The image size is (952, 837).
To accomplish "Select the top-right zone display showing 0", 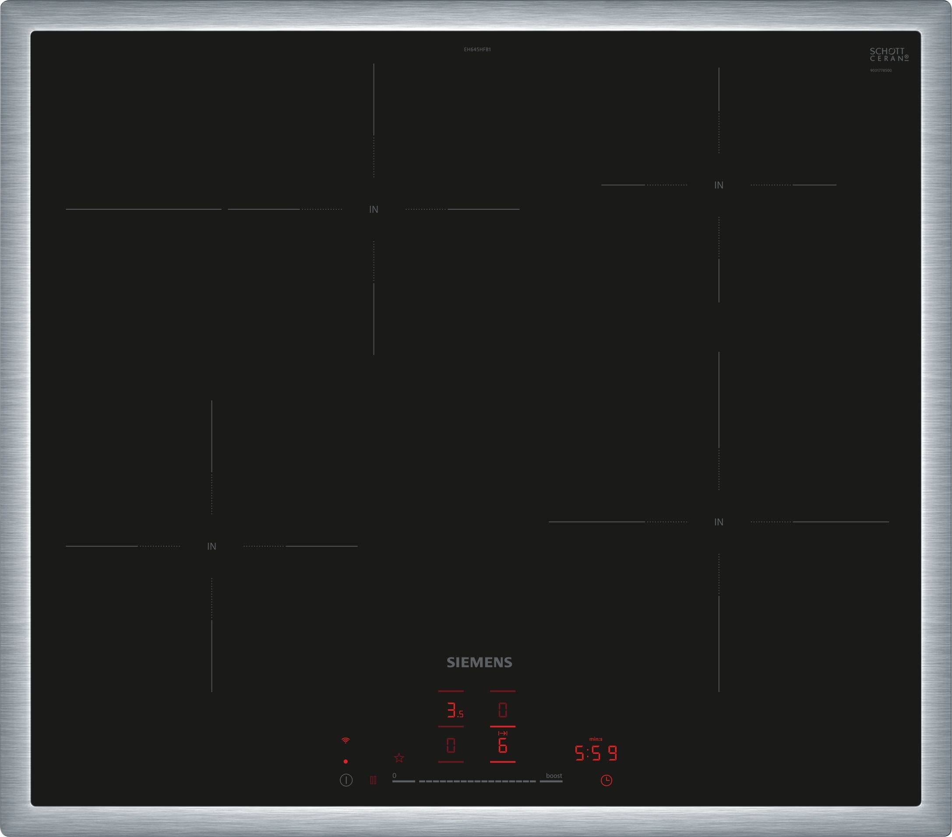I will (503, 710).
